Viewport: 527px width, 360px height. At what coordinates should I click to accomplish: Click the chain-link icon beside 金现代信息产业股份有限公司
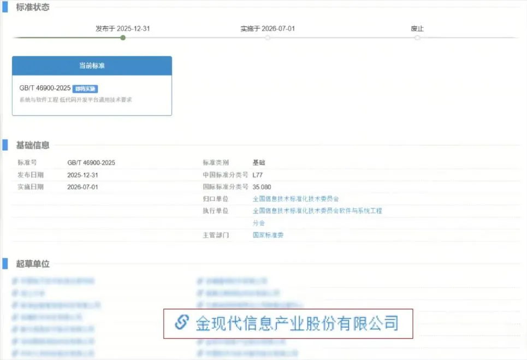coord(181,322)
